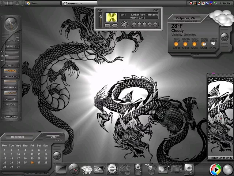The width and height of the screenshot is (234, 176).
Task: Open media from the sidebar
Action: click(10, 105)
